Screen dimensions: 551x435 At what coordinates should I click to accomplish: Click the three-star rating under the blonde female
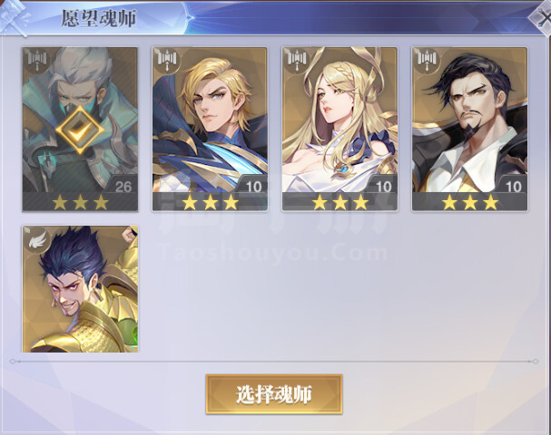(x=339, y=202)
